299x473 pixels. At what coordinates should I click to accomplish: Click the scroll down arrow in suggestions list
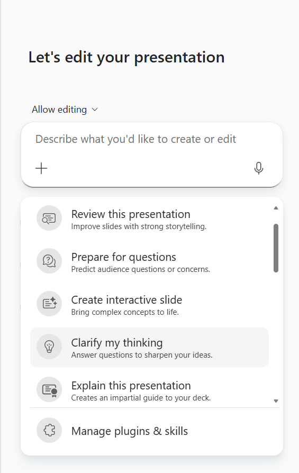point(276,401)
